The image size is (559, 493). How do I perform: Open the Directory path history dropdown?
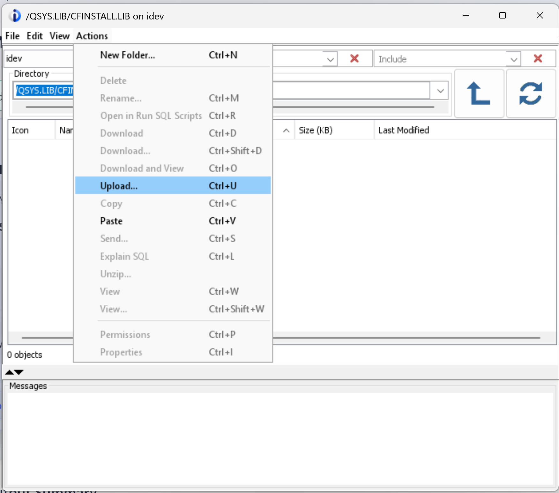click(x=441, y=91)
